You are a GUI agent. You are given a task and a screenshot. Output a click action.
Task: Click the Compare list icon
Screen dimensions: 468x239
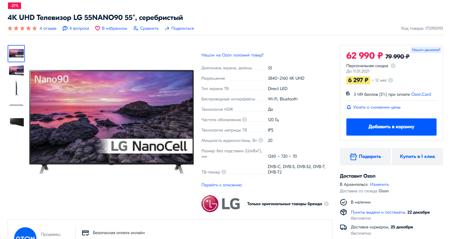click(x=136, y=28)
